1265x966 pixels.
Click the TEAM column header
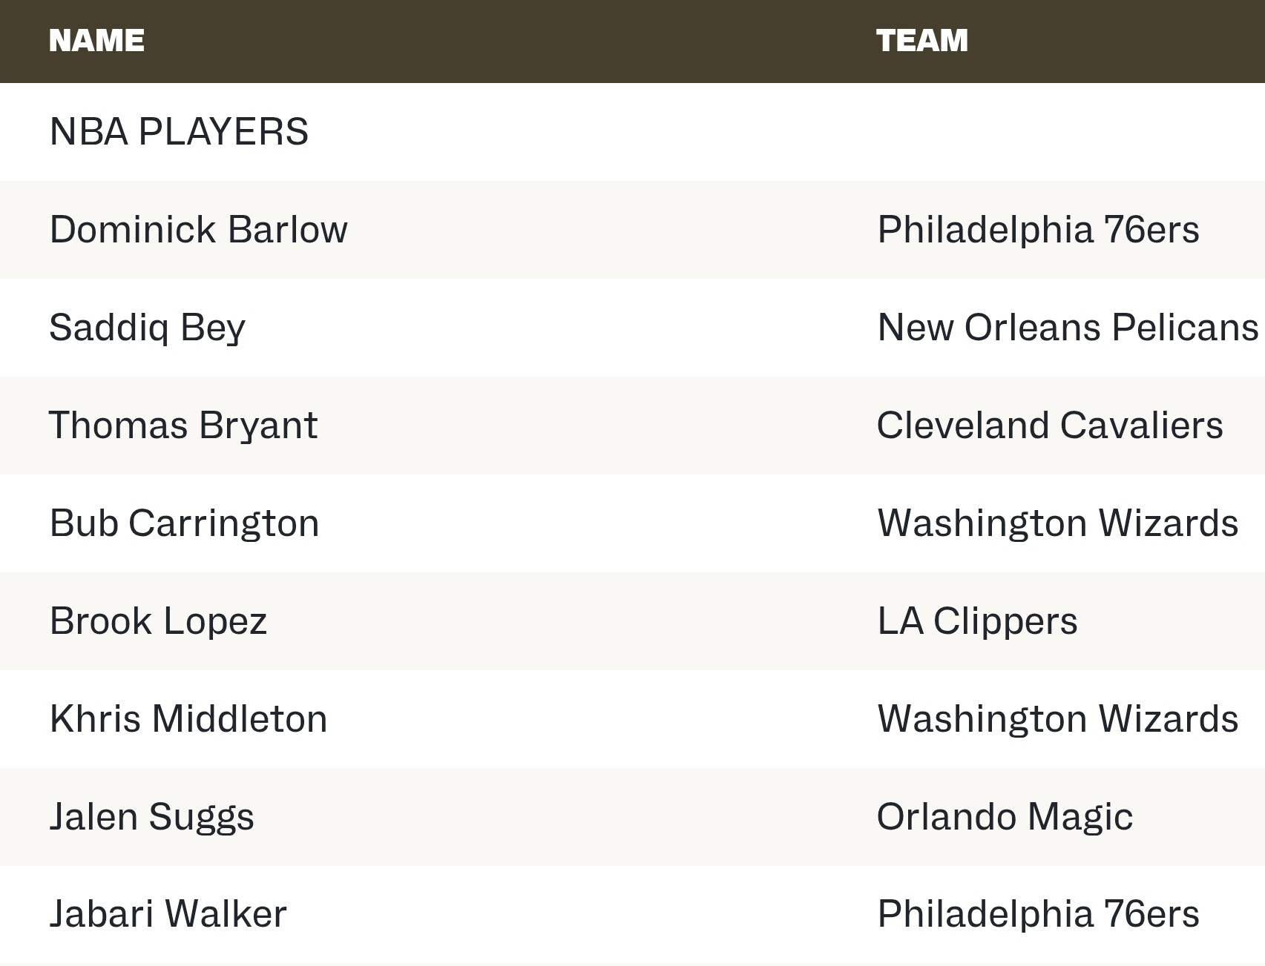click(x=922, y=41)
